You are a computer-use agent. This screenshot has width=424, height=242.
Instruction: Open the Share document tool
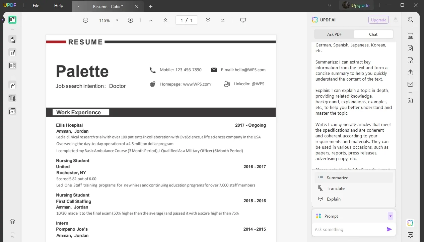click(x=410, y=72)
